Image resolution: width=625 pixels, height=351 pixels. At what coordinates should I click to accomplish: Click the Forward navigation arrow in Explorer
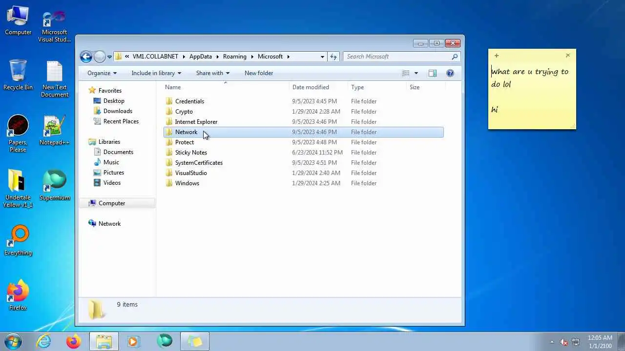click(x=100, y=57)
